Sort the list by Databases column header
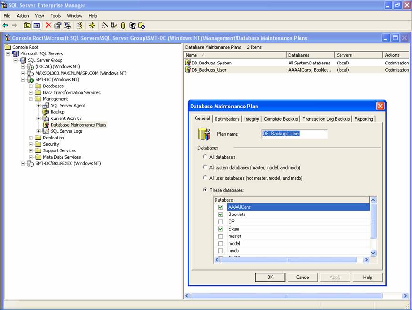The width and height of the screenshot is (412, 310). click(310, 55)
